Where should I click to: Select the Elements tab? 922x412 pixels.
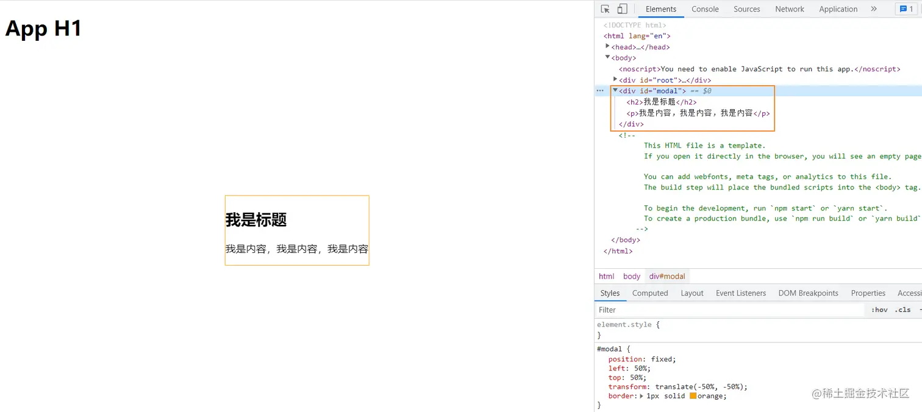(x=661, y=9)
